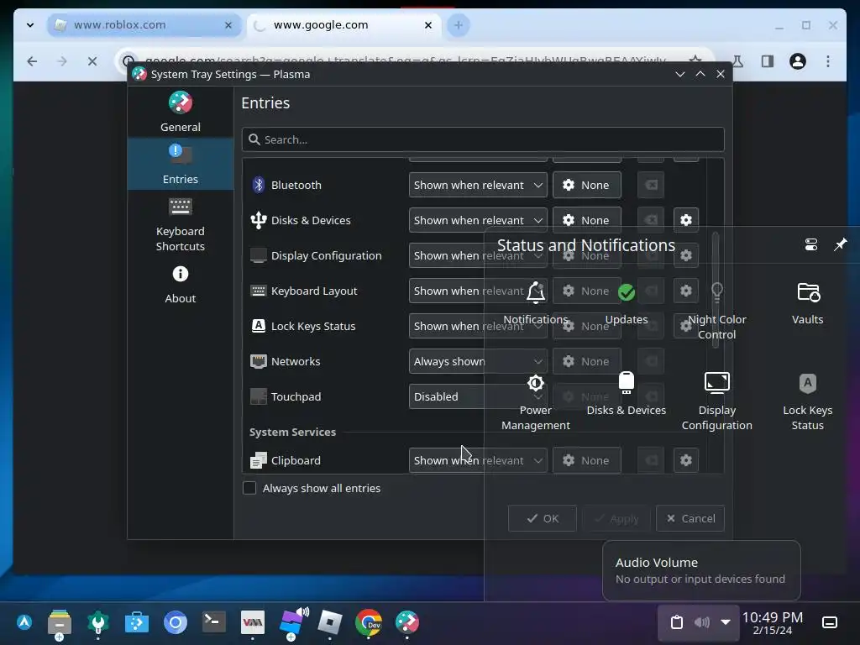Switch to the www.google.com tab
Image resolution: width=860 pixels, height=645 pixels.
click(343, 25)
